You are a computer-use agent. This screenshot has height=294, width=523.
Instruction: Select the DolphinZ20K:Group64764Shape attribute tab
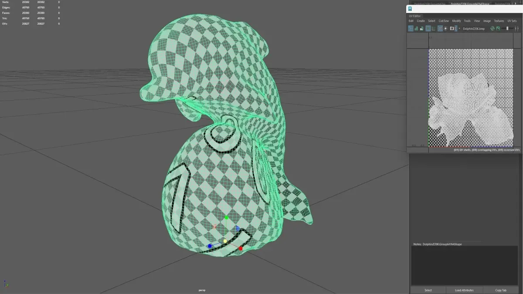[x=470, y=4]
